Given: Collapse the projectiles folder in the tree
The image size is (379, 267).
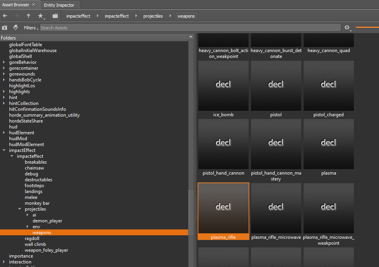Looking at the screenshot, I should [20, 209].
